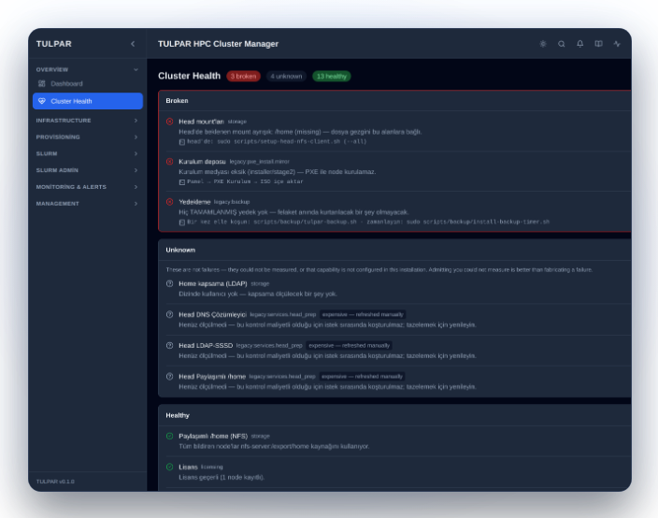Viewport: 658px width, 518px height.
Task: Copy the Head mount'ları fix command icon
Action: point(182,142)
